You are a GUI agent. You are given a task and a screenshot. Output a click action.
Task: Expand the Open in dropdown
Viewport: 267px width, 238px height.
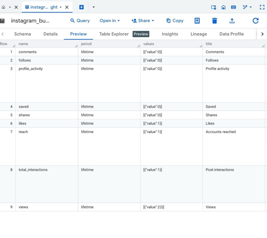click(110, 21)
